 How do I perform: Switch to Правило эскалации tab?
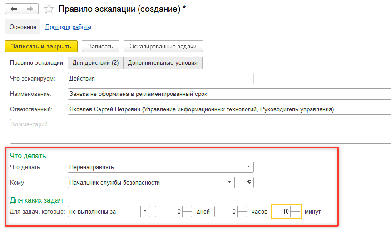(x=36, y=63)
